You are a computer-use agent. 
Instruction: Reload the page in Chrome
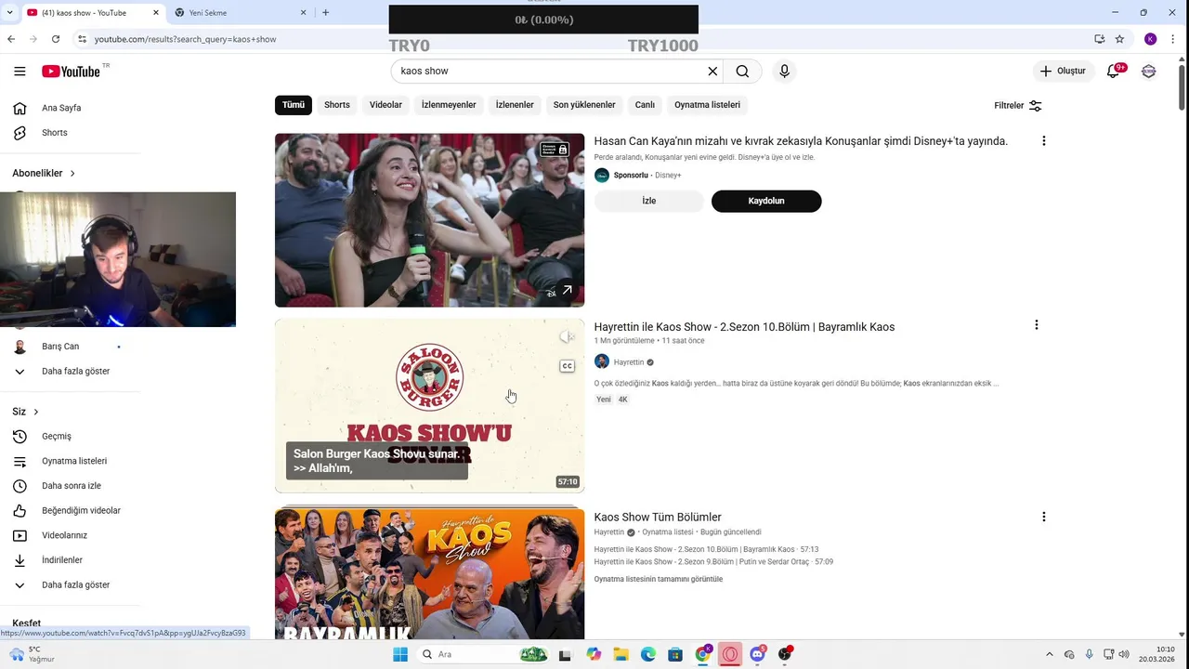(56, 39)
